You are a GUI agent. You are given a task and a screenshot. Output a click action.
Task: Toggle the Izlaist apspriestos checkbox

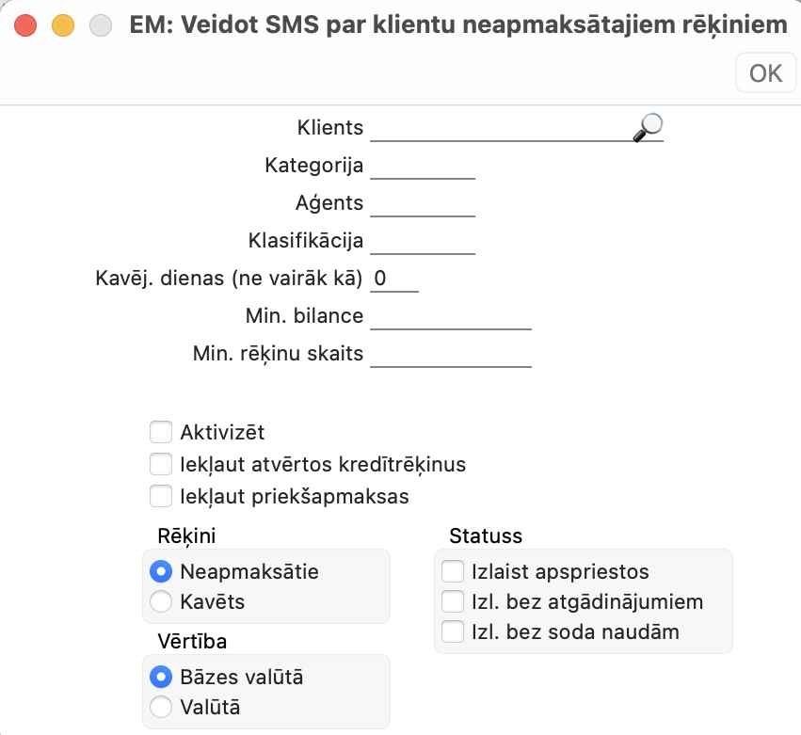pos(453,571)
